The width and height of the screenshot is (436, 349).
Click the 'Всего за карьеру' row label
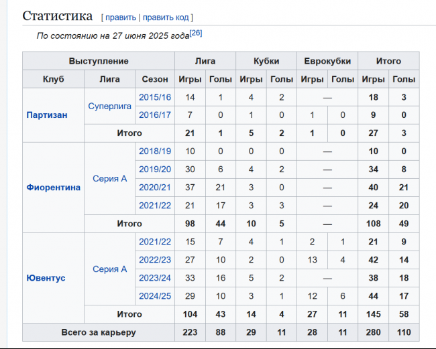(99, 332)
